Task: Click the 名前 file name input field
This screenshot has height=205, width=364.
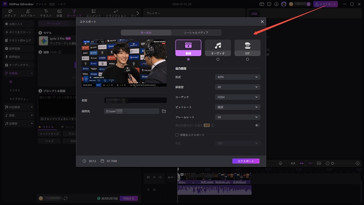Action: (136, 100)
